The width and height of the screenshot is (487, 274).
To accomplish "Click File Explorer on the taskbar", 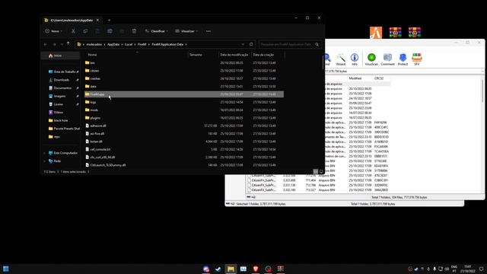I will (x=231, y=269).
